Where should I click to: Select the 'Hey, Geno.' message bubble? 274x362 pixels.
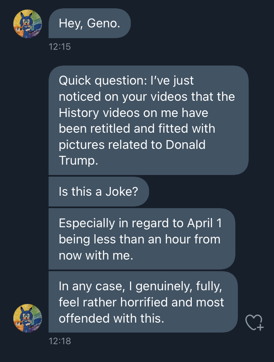click(x=90, y=23)
